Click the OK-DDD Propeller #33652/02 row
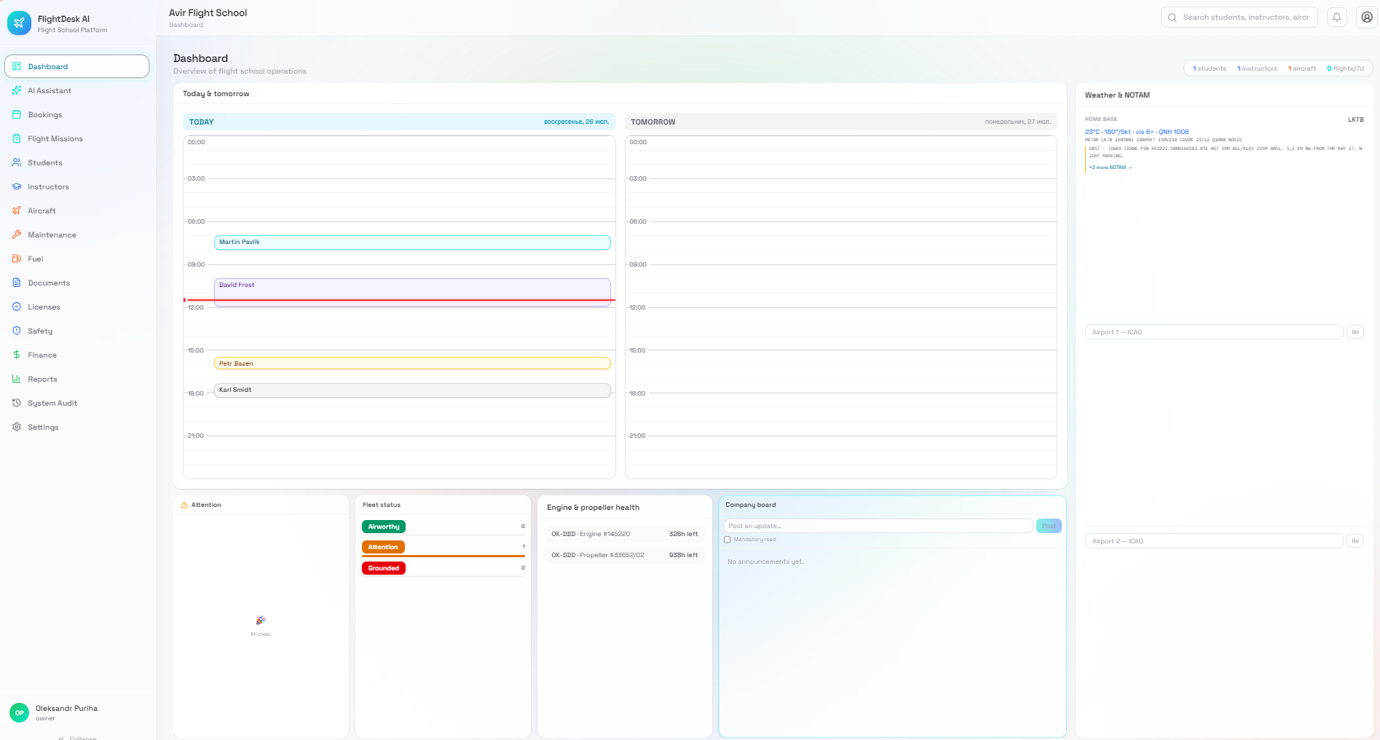 (x=625, y=555)
